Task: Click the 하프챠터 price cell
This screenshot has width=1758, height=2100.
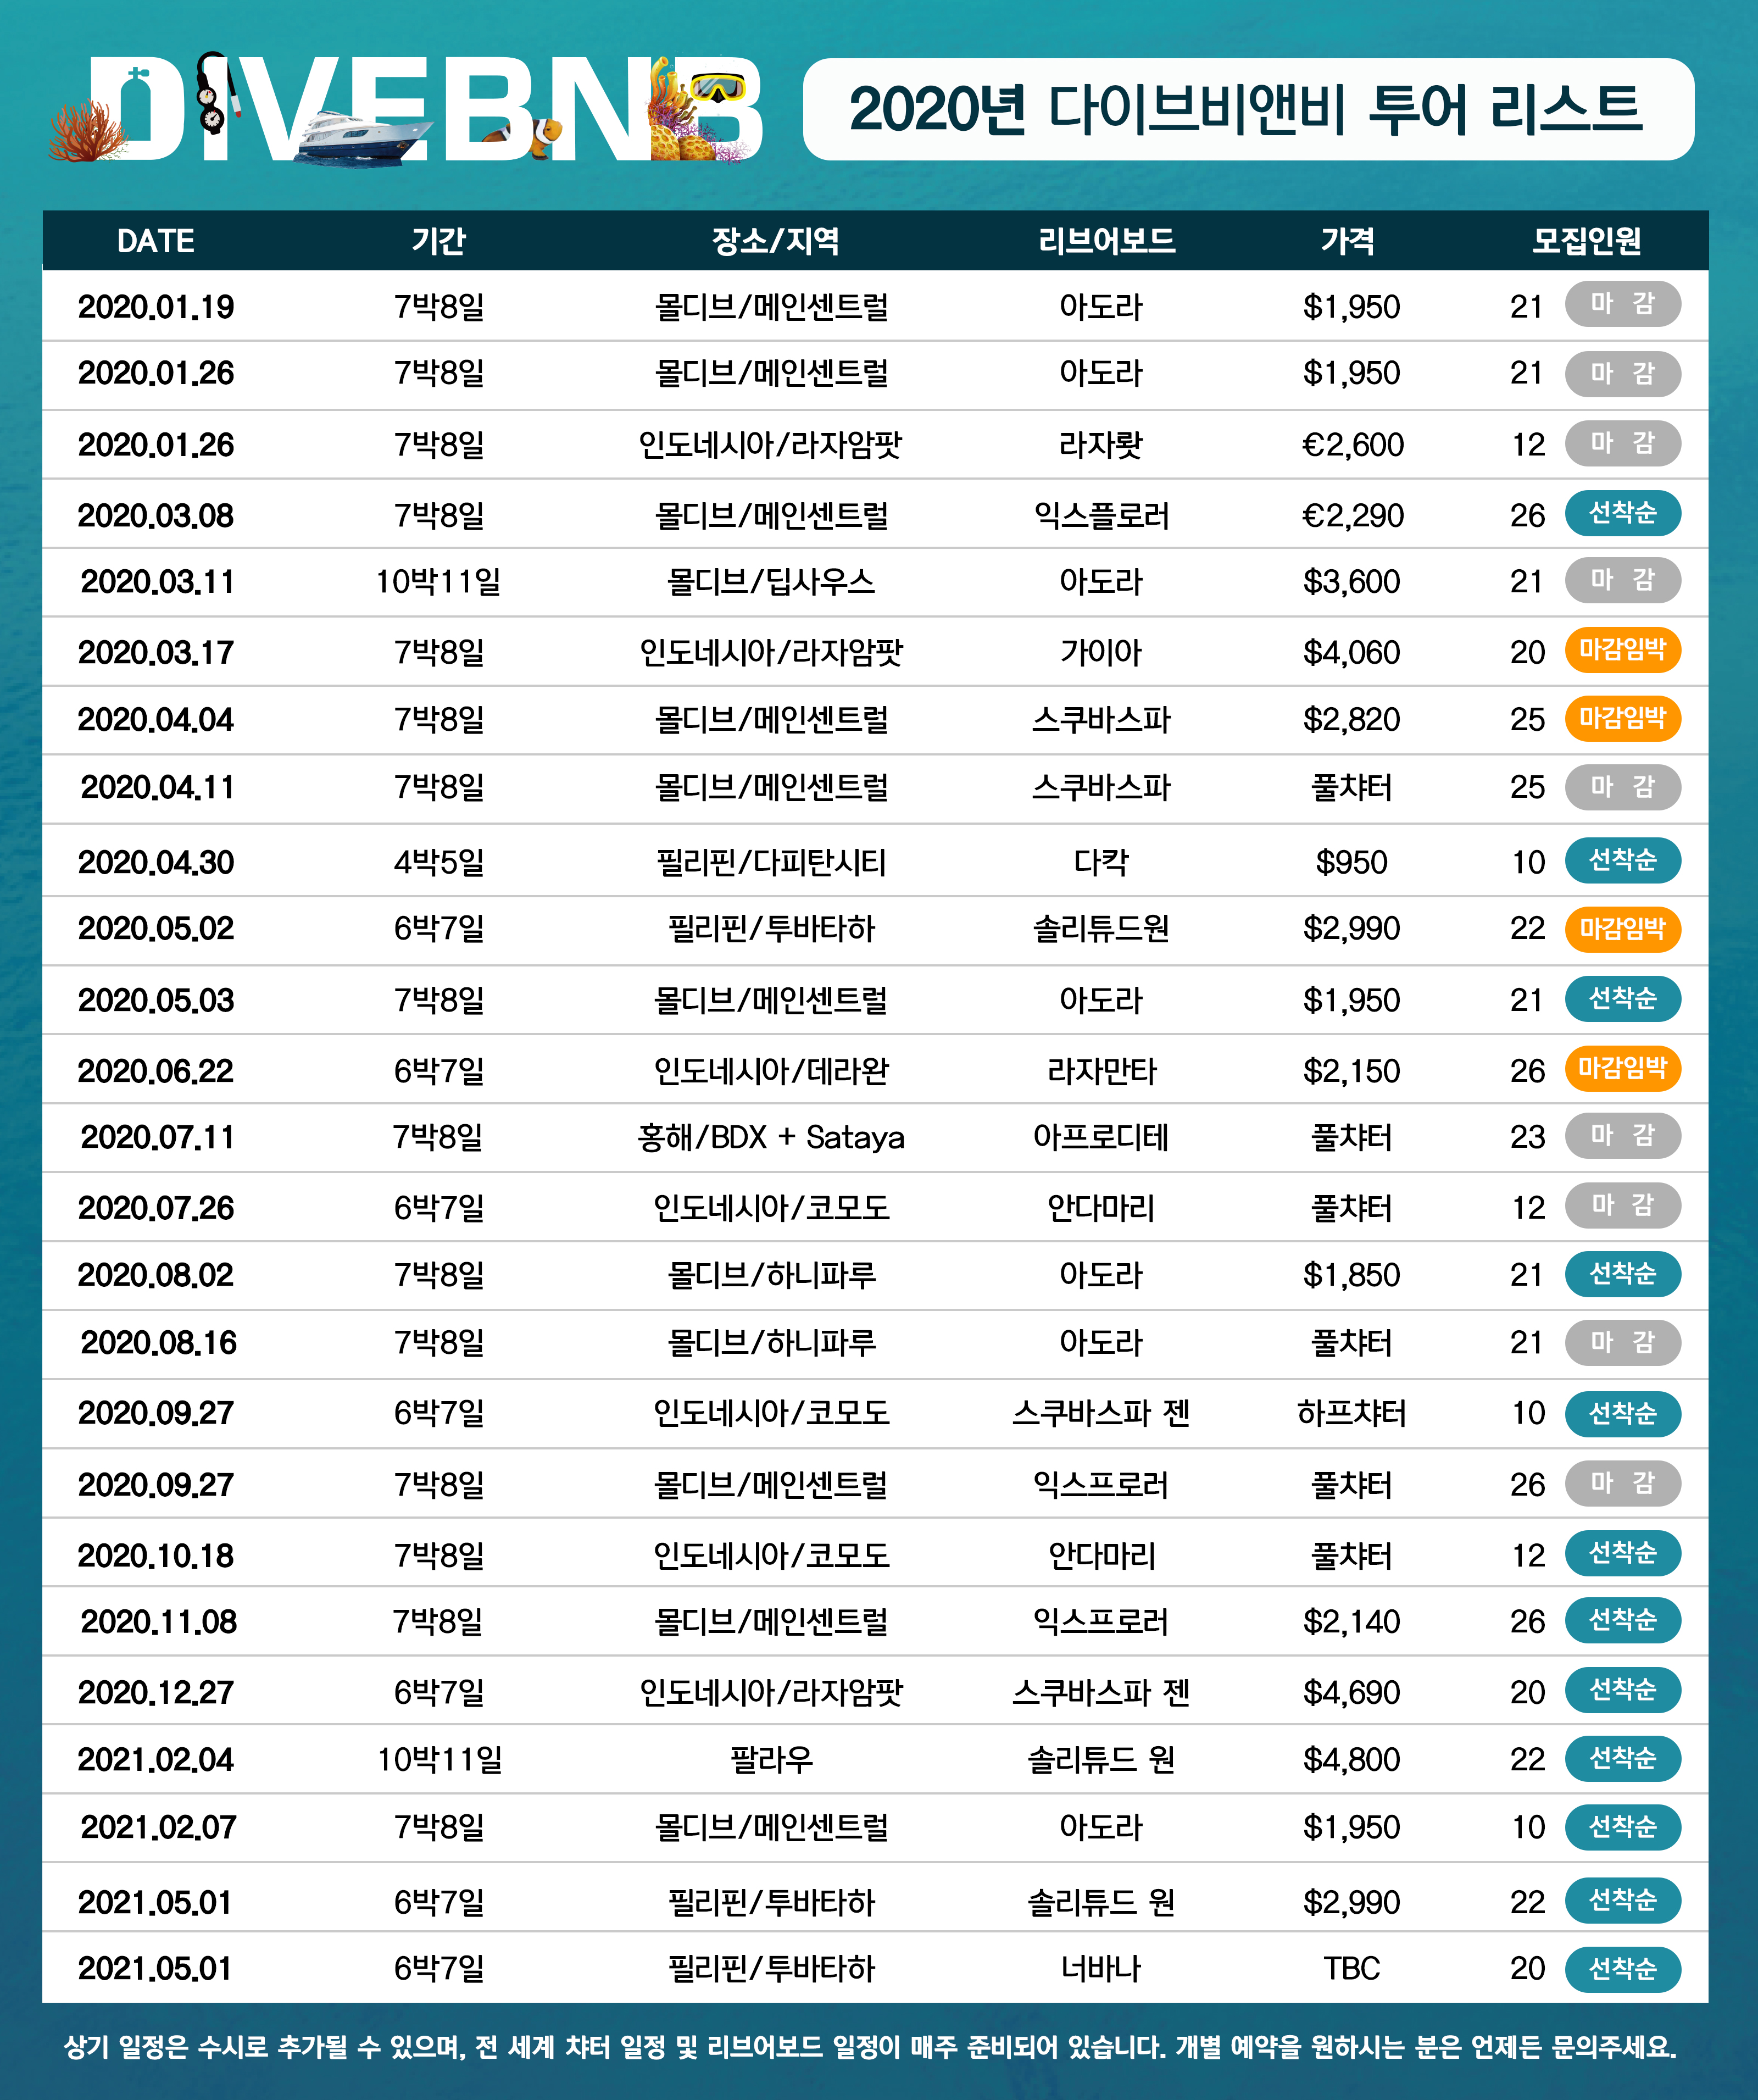Action: pyautogui.click(x=1351, y=1413)
